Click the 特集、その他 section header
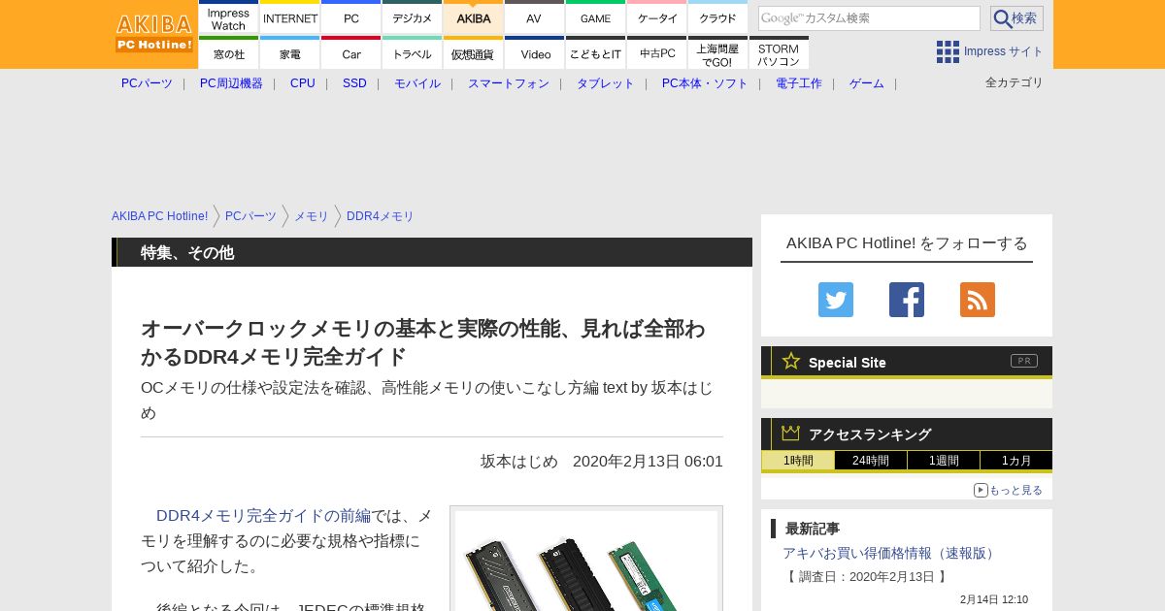This screenshot has height=611, width=1165. (x=432, y=252)
